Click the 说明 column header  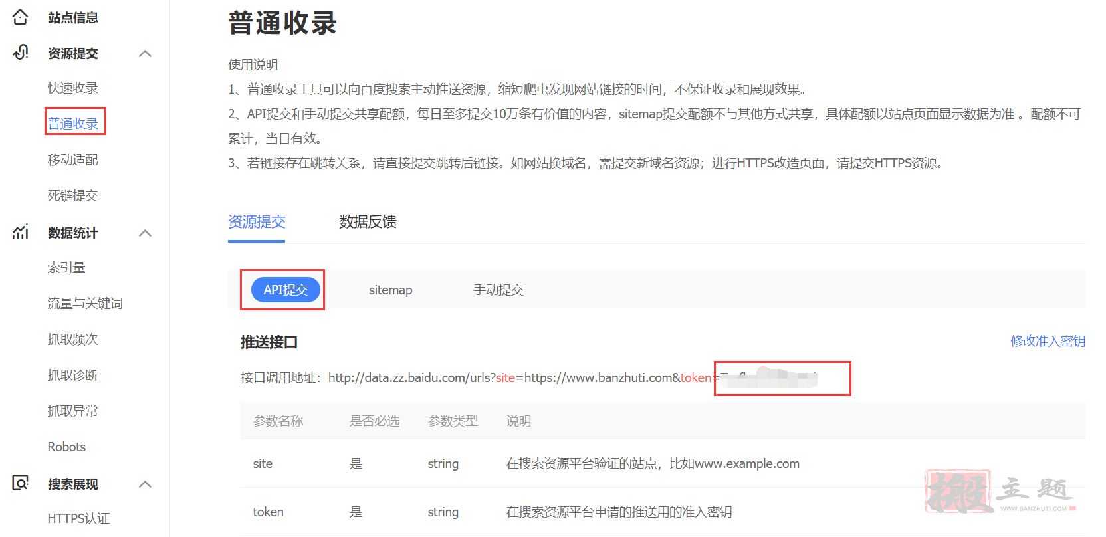pos(518,421)
